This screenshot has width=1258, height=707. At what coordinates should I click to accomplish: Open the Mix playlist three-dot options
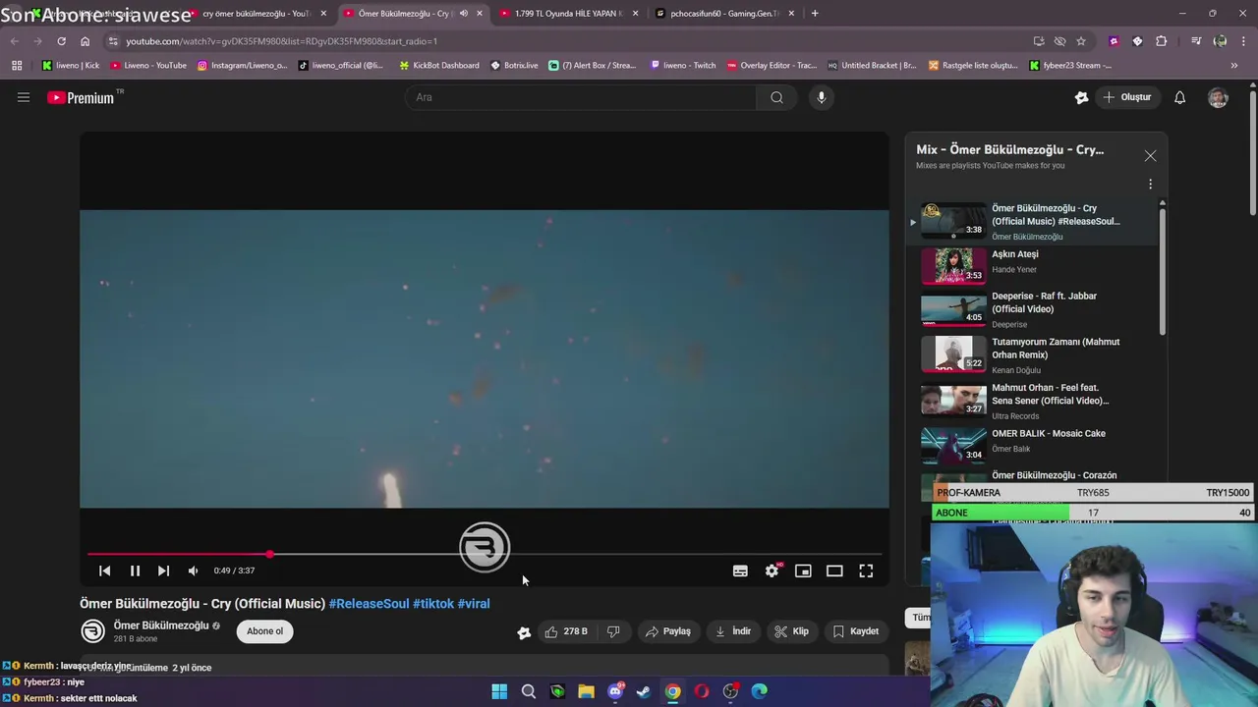[x=1150, y=184]
